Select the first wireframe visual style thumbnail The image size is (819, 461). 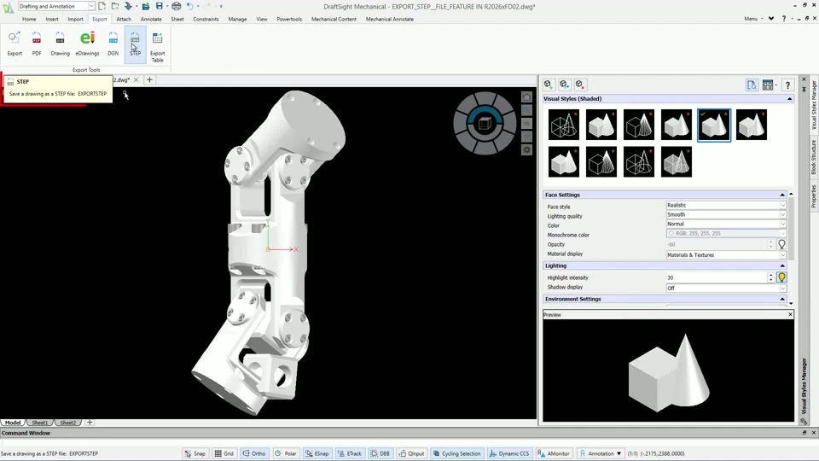(563, 125)
